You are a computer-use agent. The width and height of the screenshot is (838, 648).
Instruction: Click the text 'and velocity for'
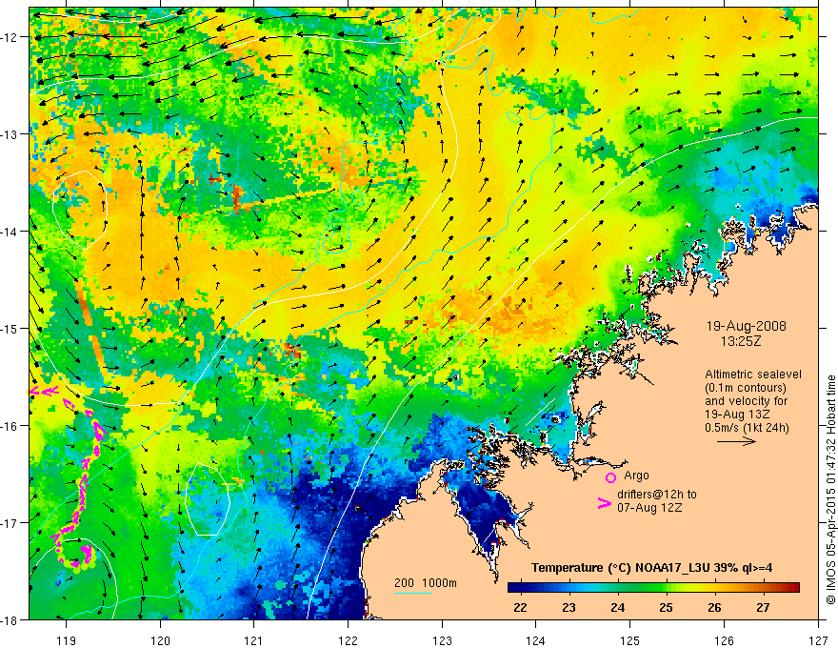tap(746, 401)
